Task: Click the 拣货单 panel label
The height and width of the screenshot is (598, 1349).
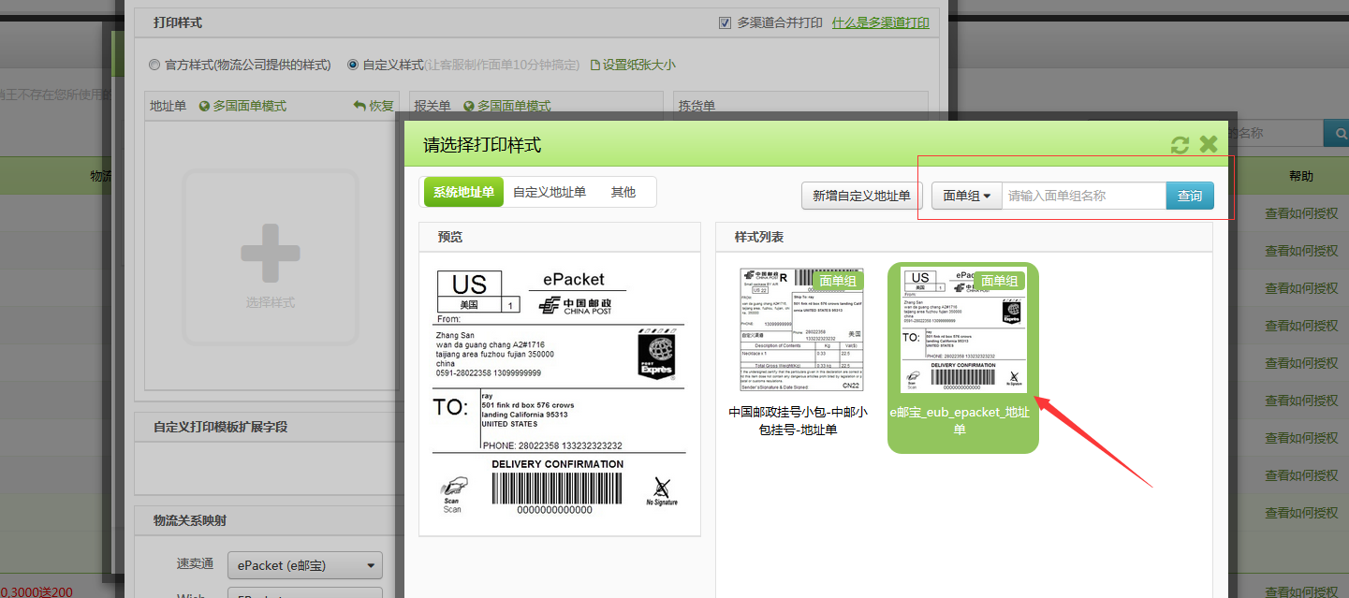Action: point(696,107)
